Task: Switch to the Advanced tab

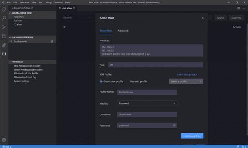Action: pos(123,31)
